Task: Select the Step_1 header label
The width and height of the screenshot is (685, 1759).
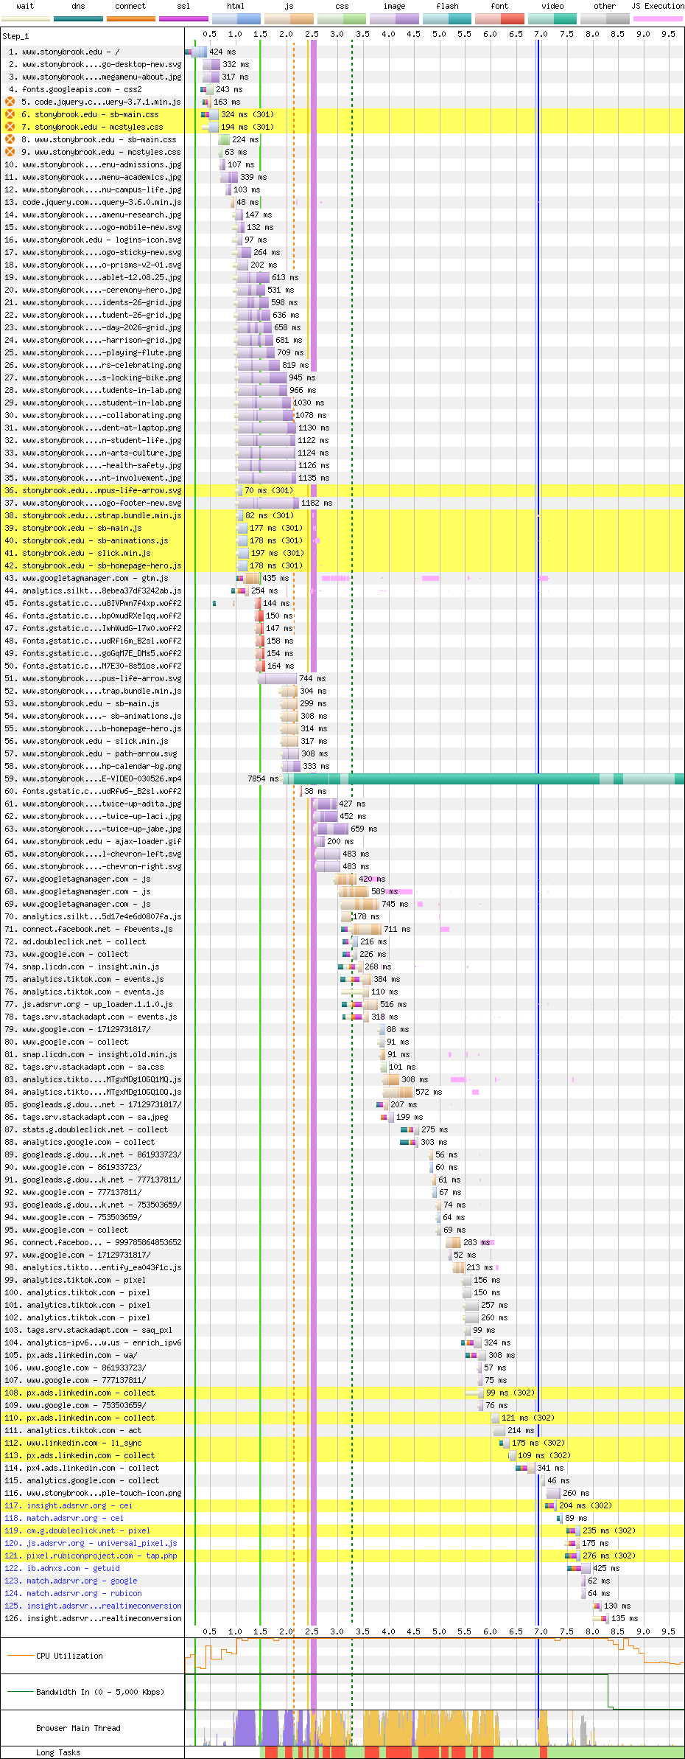Action: (x=15, y=36)
